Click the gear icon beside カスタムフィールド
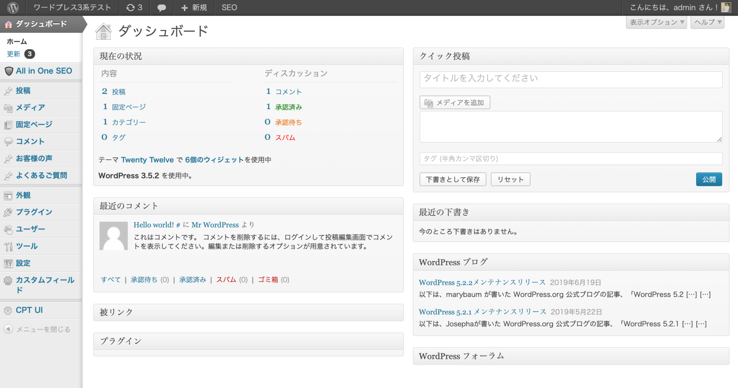738x388 pixels. pos(8,281)
